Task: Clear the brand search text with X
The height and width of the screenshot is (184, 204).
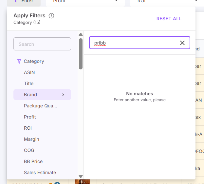Action: [x=182, y=43]
